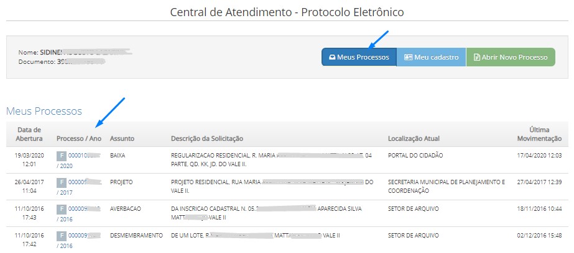Click the inbox icon on Meus Processos button
The height and width of the screenshot is (253, 574).
[x=332, y=57]
